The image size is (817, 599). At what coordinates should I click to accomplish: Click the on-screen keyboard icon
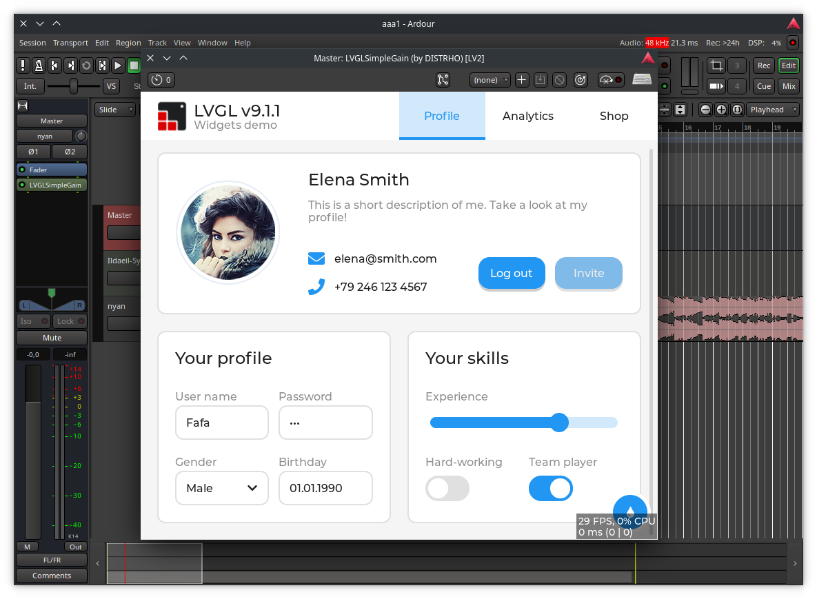pyautogui.click(x=642, y=80)
